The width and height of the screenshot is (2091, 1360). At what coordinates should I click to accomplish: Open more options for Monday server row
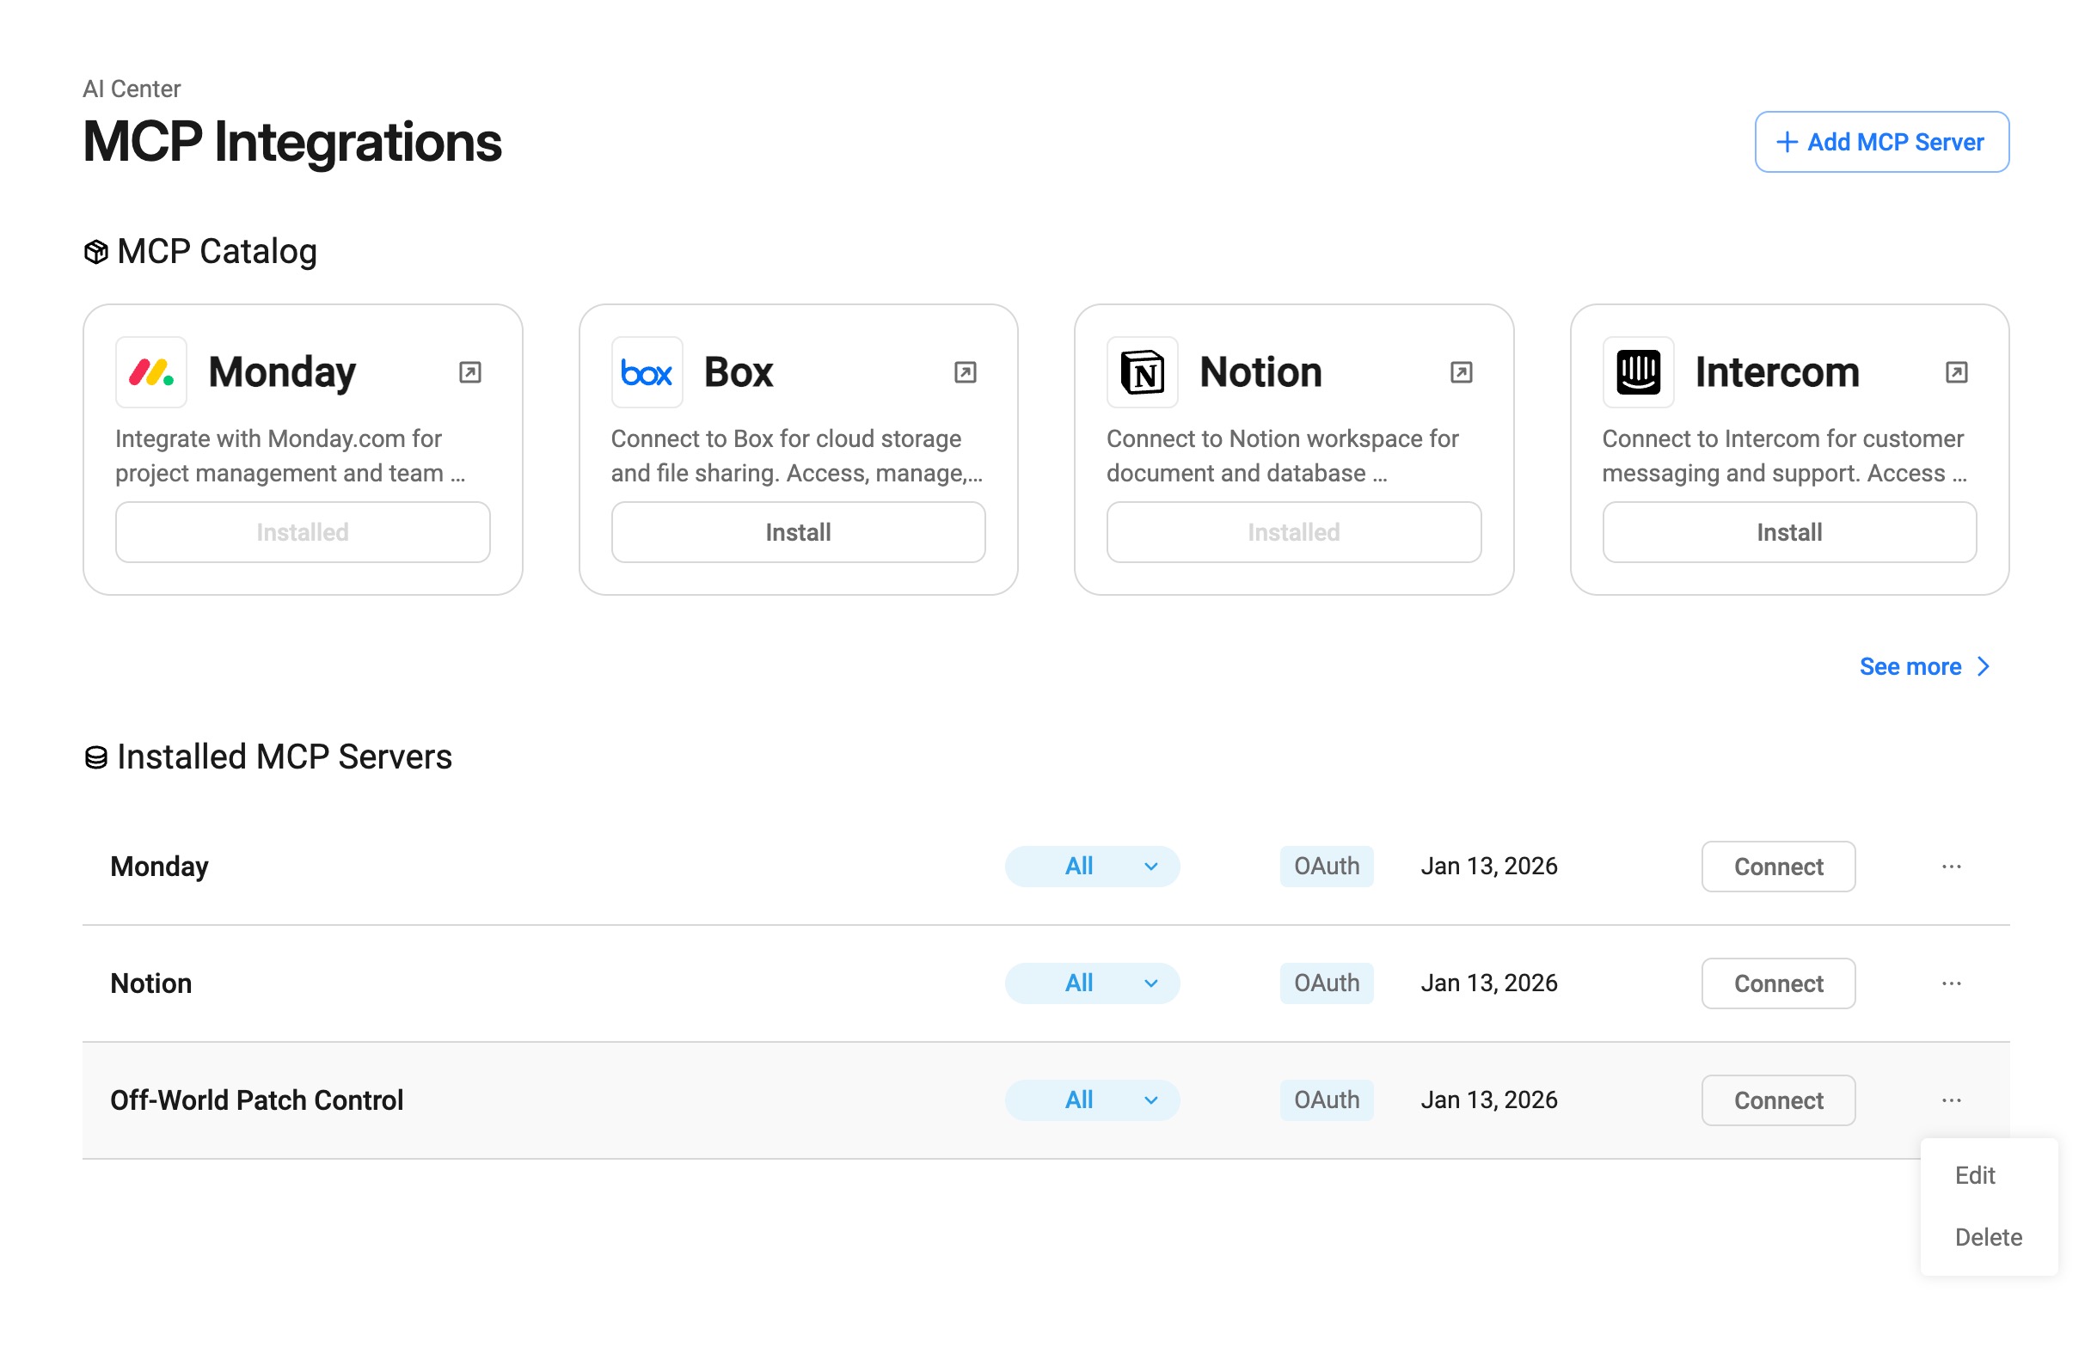pos(1952,867)
